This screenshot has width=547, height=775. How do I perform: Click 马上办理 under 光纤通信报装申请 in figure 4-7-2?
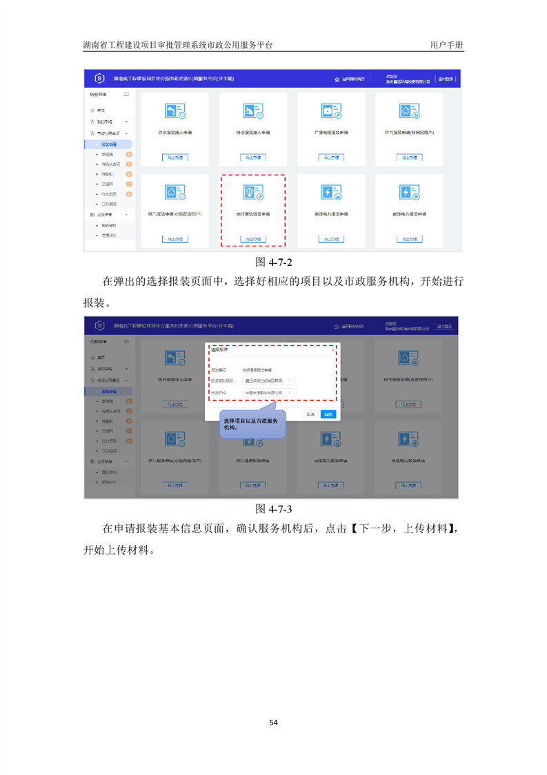253,239
